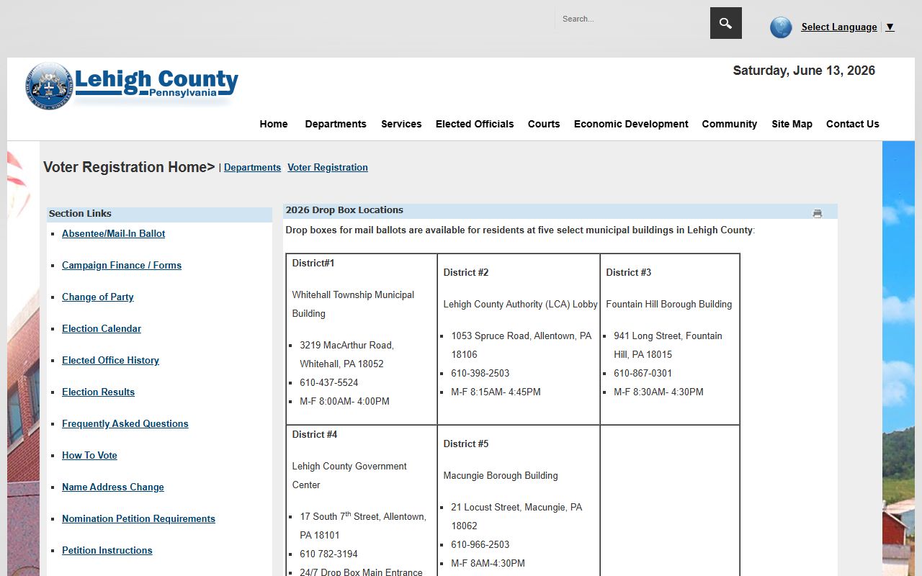The height and width of the screenshot is (576, 922).
Task: Open the Departments menu
Action: (336, 124)
